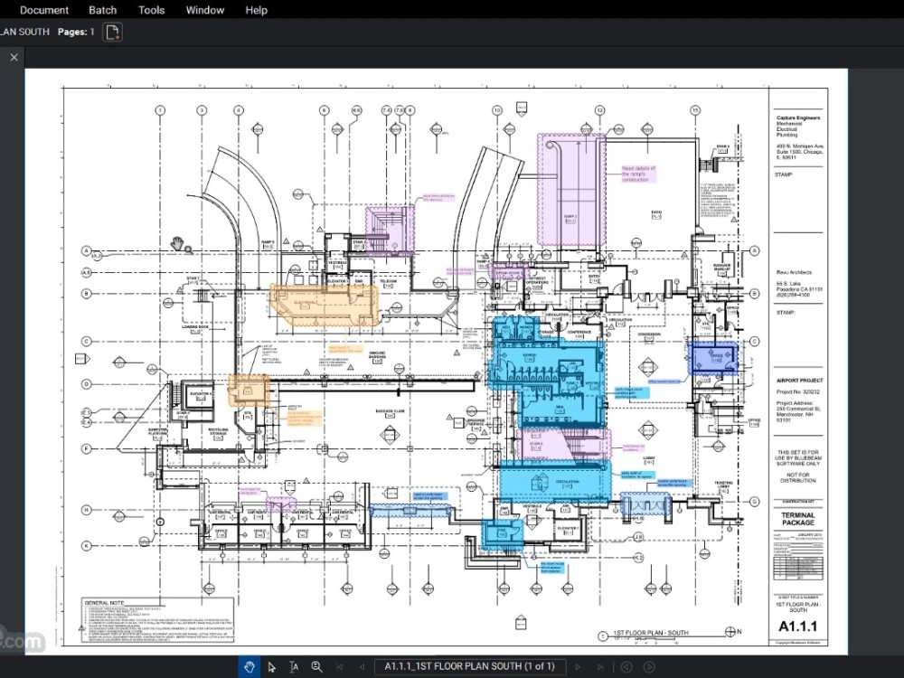The height and width of the screenshot is (678, 904).
Task: Jump to the last page
Action: pyautogui.click(x=600, y=667)
